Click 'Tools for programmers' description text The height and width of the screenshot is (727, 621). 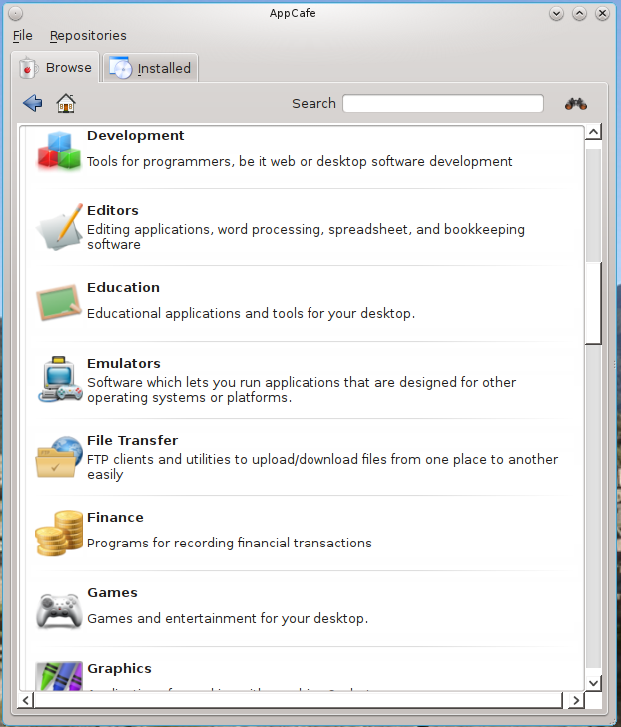point(300,161)
